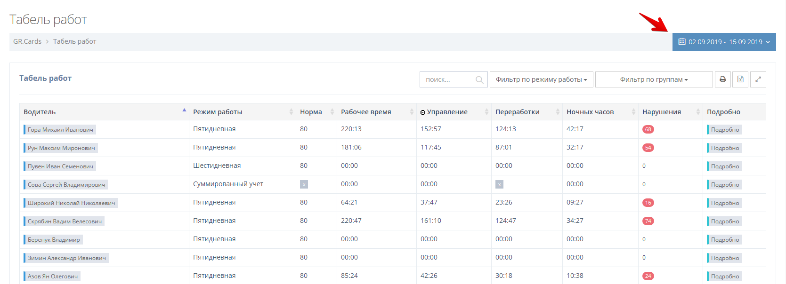Sort by Нарушения column header
The height and width of the screenshot is (284, 786).
coord(662,112)
